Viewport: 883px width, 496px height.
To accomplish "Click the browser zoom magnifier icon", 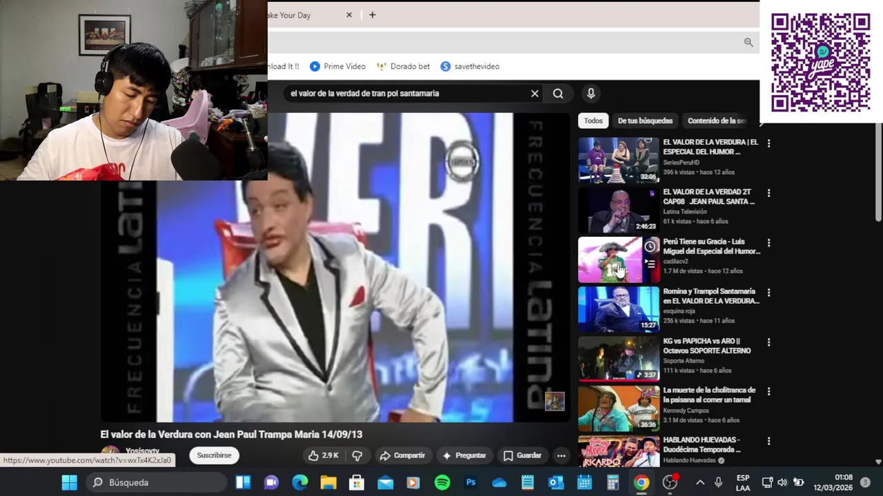I will pyautogui.click(x=748, y=43).
